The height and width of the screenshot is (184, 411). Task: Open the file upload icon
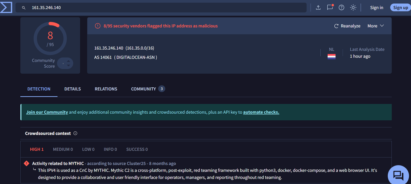(x=318, y=8)
